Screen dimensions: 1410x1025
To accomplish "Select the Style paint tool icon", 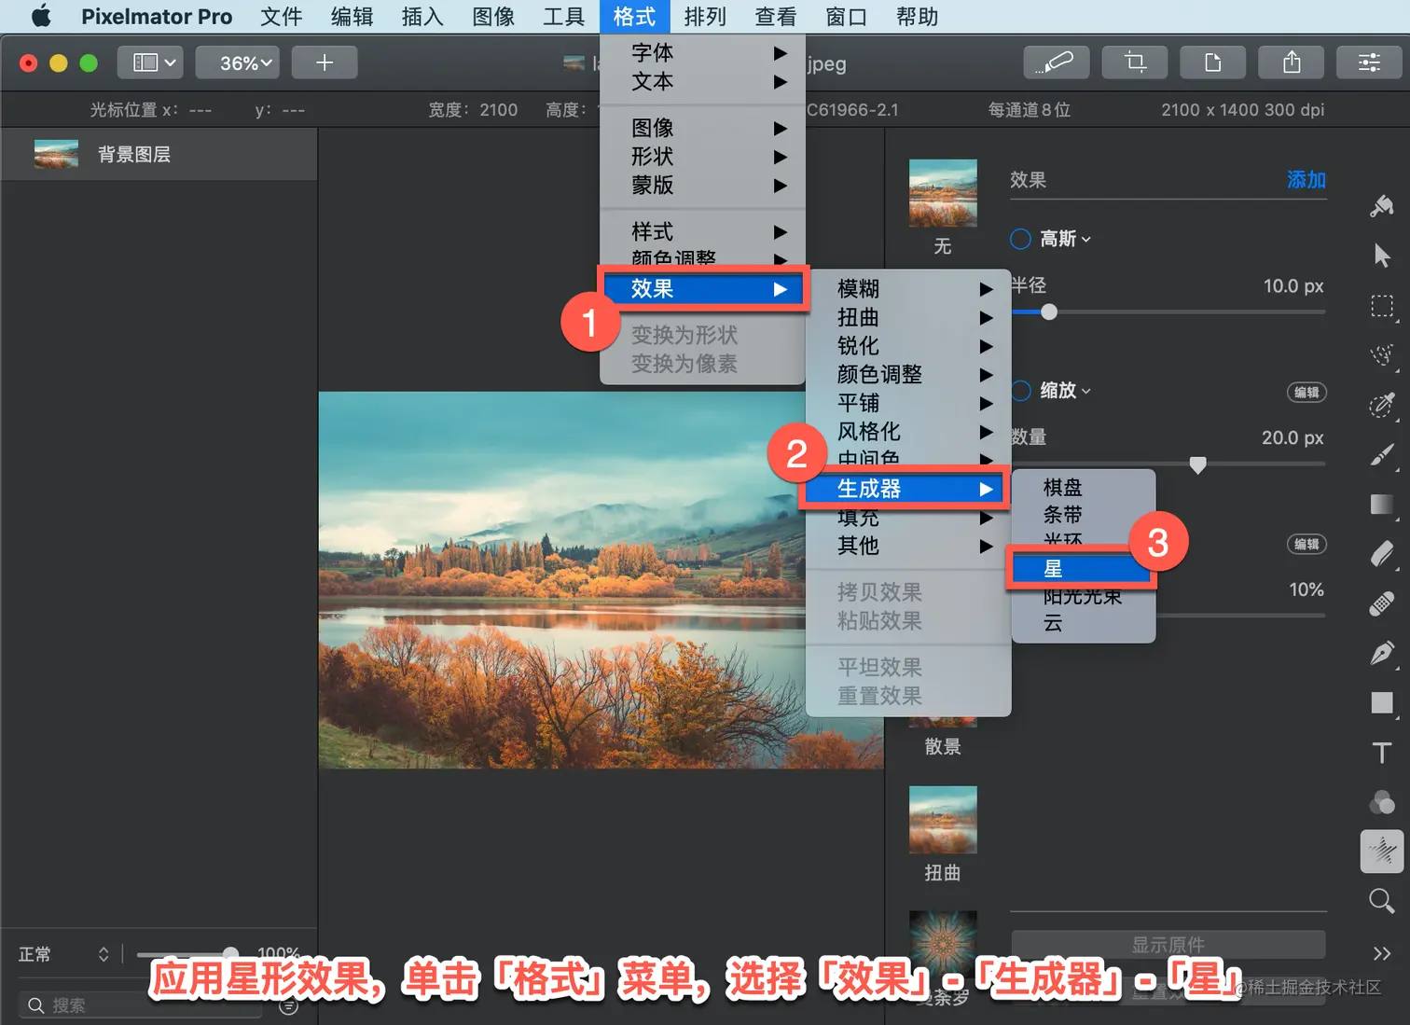I will tap(1382, 205).
